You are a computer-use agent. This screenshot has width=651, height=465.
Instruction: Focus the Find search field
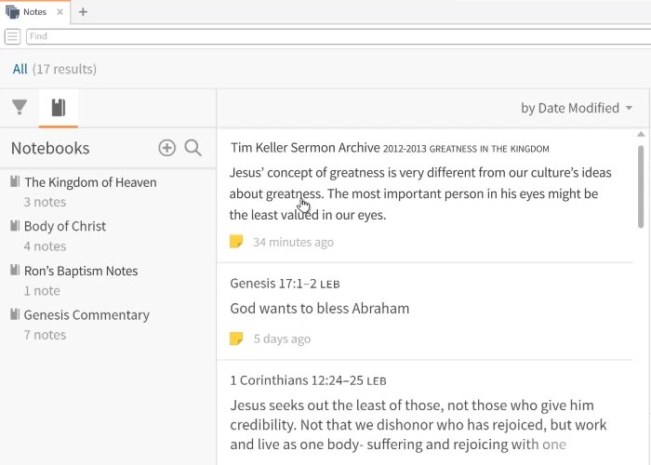click(339, 36)
